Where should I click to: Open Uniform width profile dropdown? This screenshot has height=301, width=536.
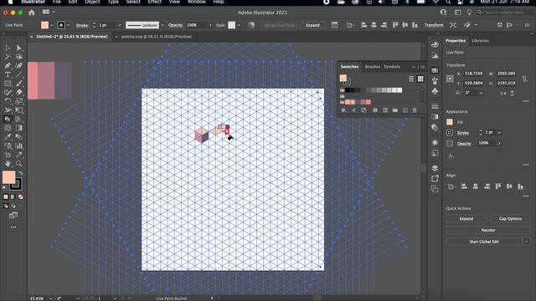(x=162, y=25)
